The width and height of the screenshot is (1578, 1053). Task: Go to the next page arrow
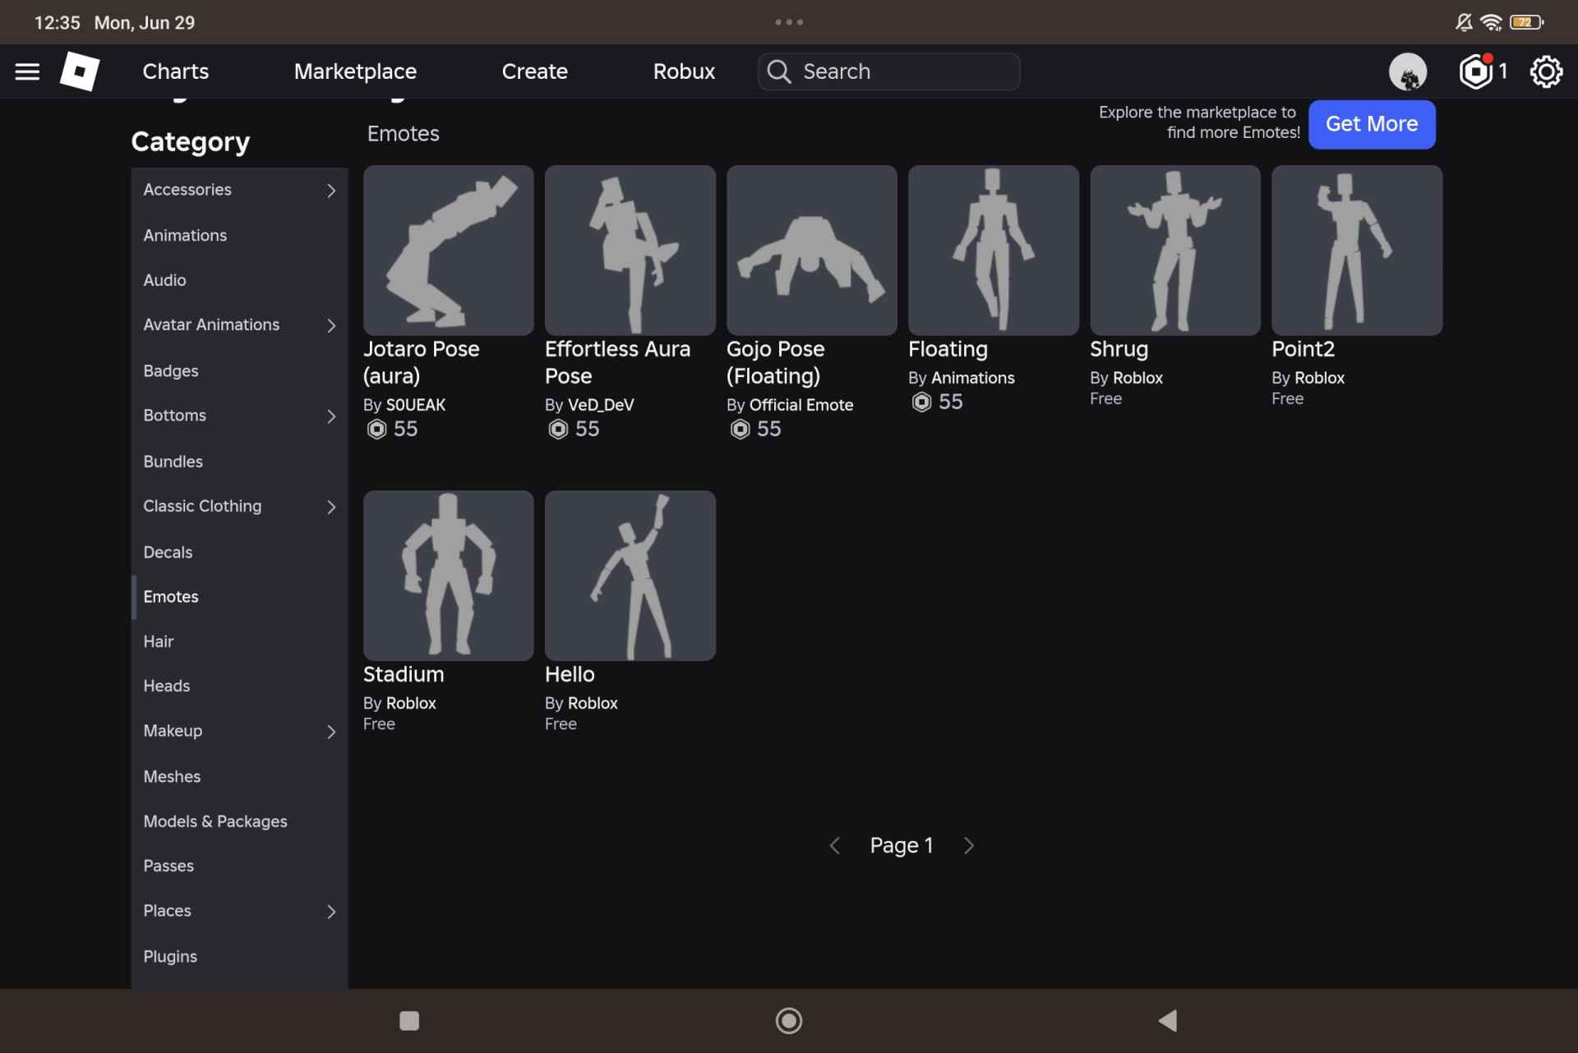click(x=969, y=845)
